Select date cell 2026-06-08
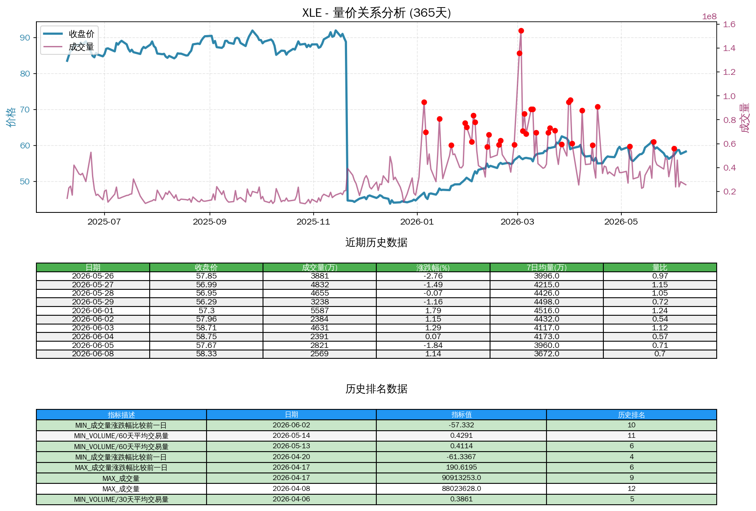 point(93,354)
